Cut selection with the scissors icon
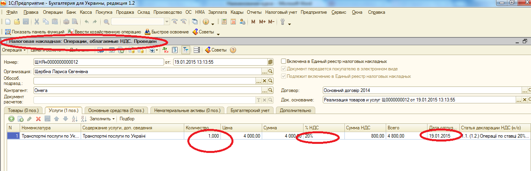 (37, 22)
